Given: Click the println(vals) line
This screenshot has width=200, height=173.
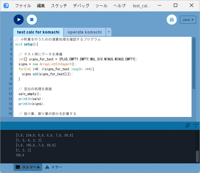Looking at the screenshot, I should tap(31, 99).
